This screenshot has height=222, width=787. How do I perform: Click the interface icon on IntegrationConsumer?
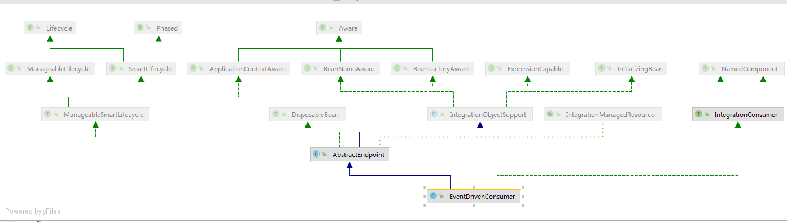(698, 114)
